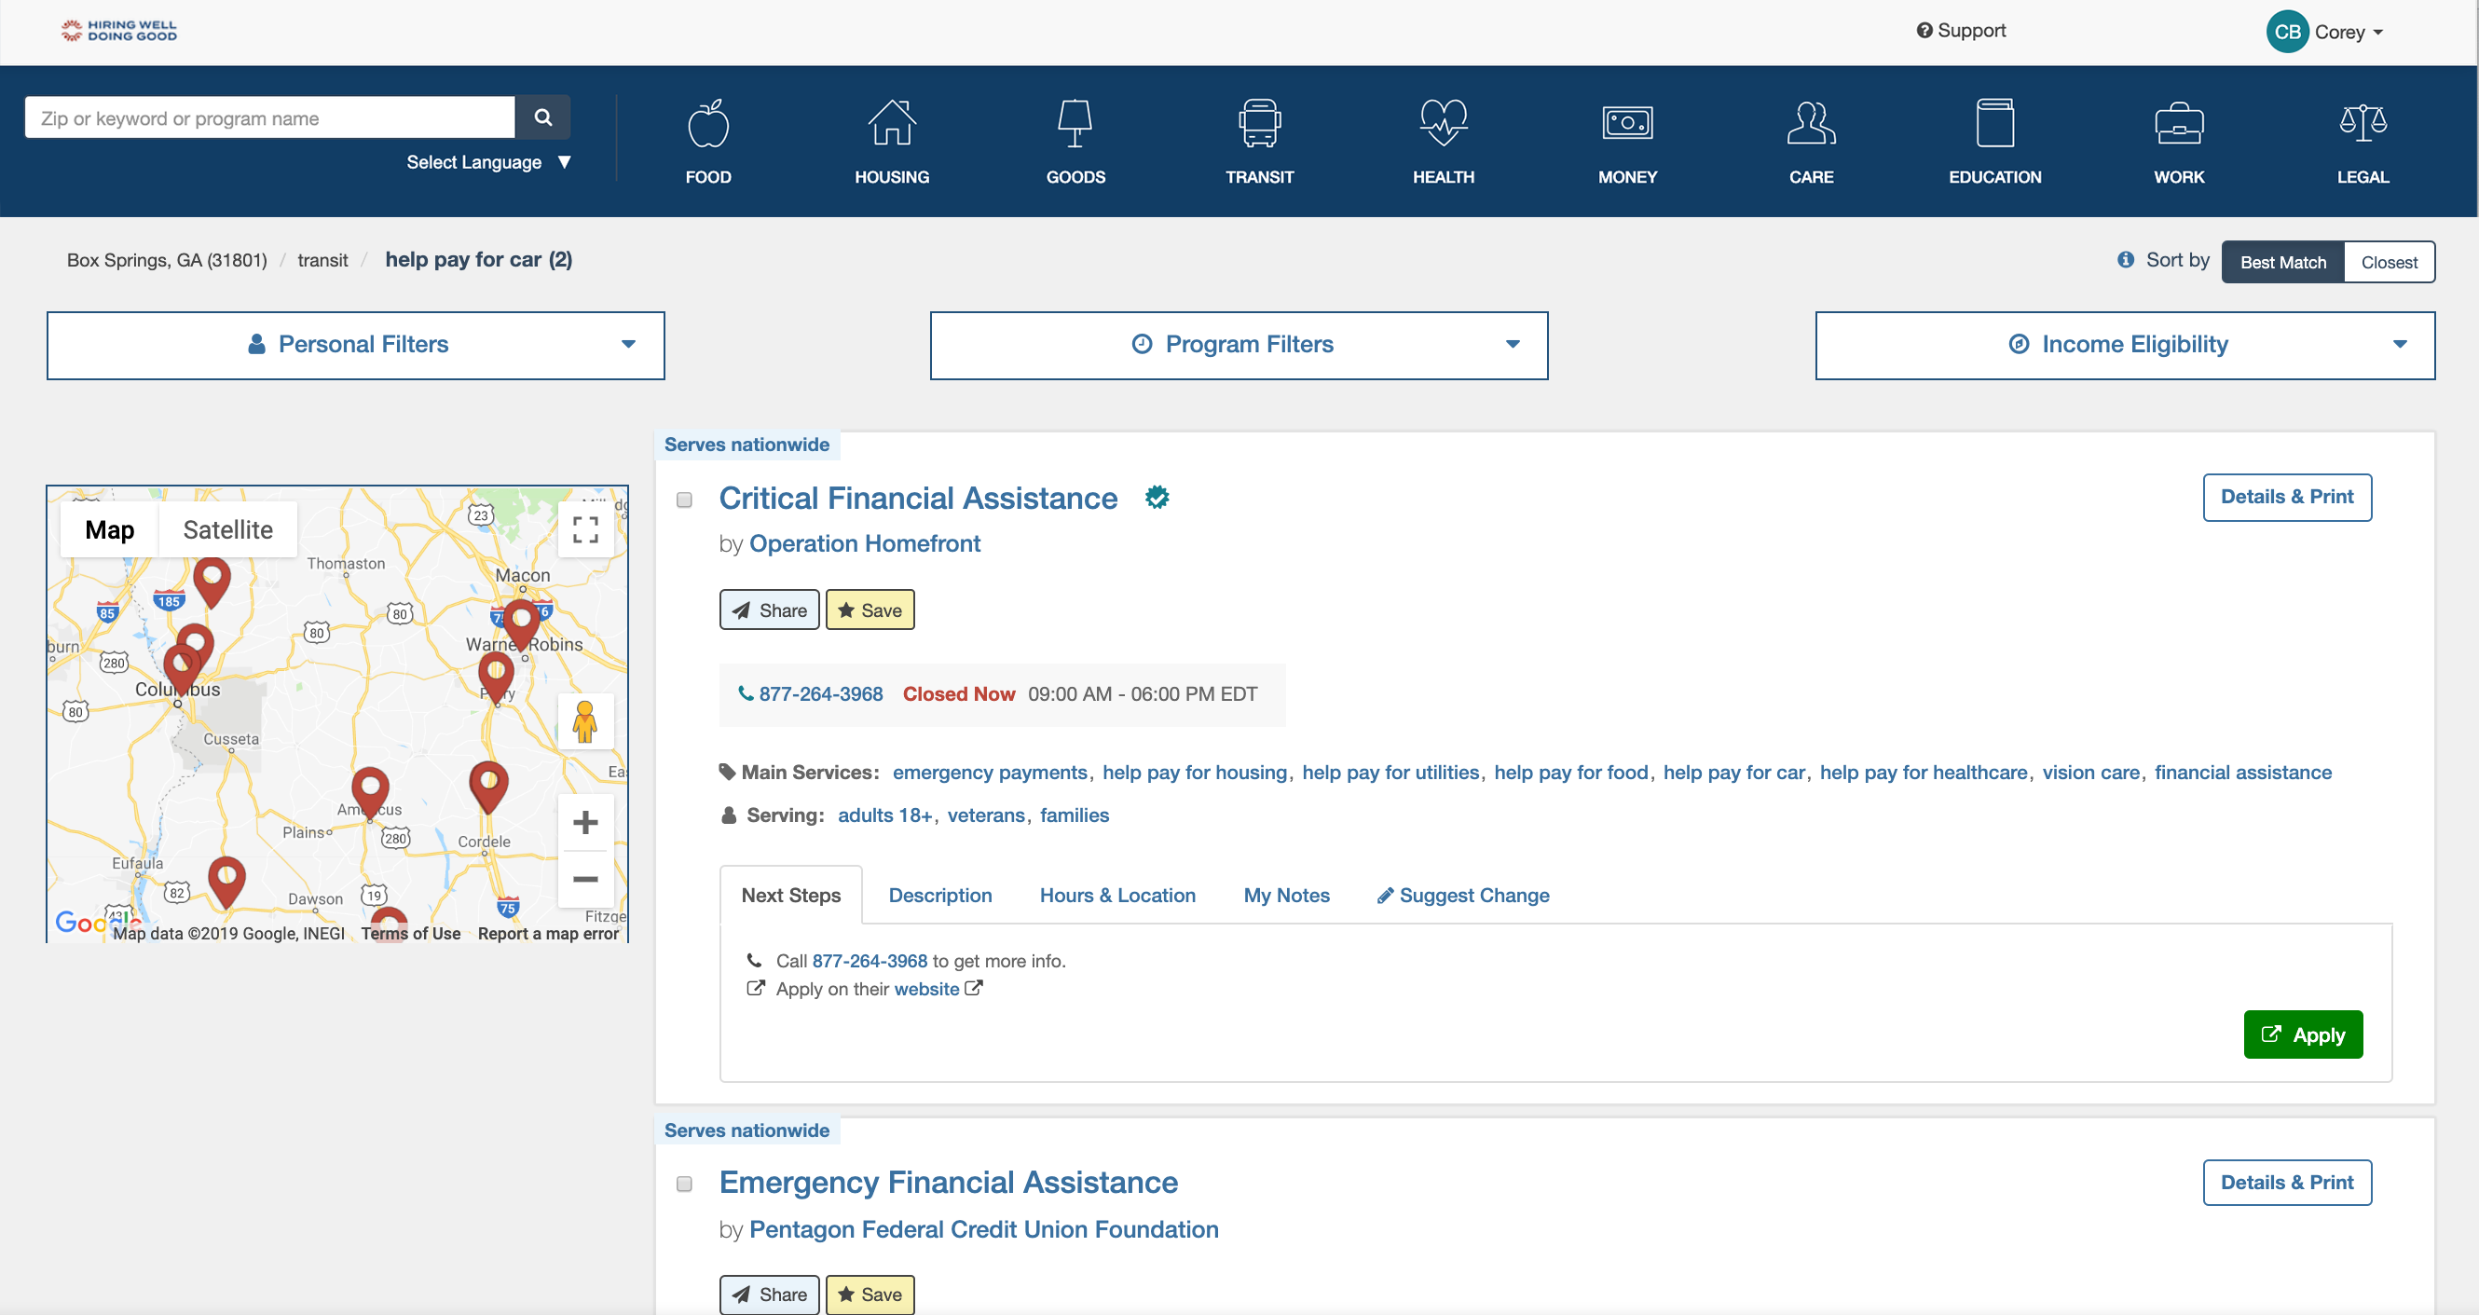Click the 'help pay for utilities' service tag
The image size is (2479, 1315).
1390,772
